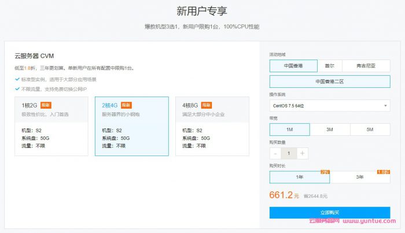Click the 限新 badge on the 4核8G card
This screenshot has width=405, height=233.
pos(207,105)
